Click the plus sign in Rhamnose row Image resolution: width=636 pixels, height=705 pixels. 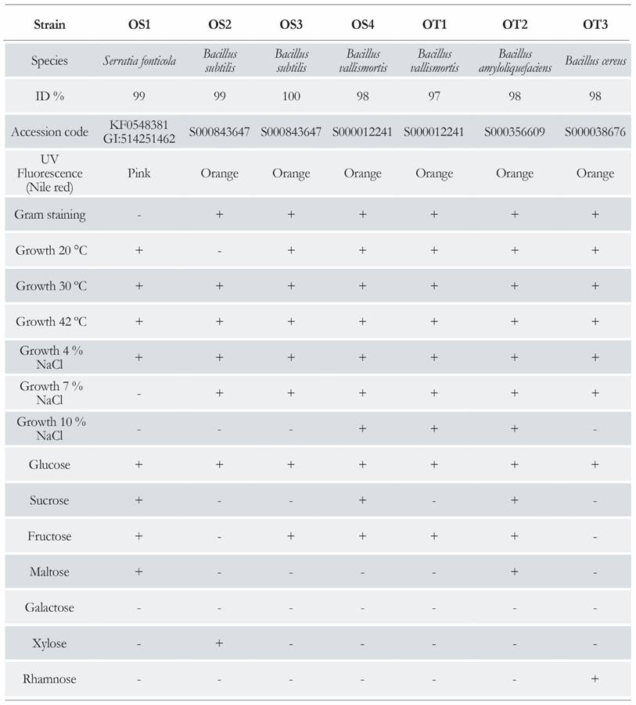pos(595,679)
